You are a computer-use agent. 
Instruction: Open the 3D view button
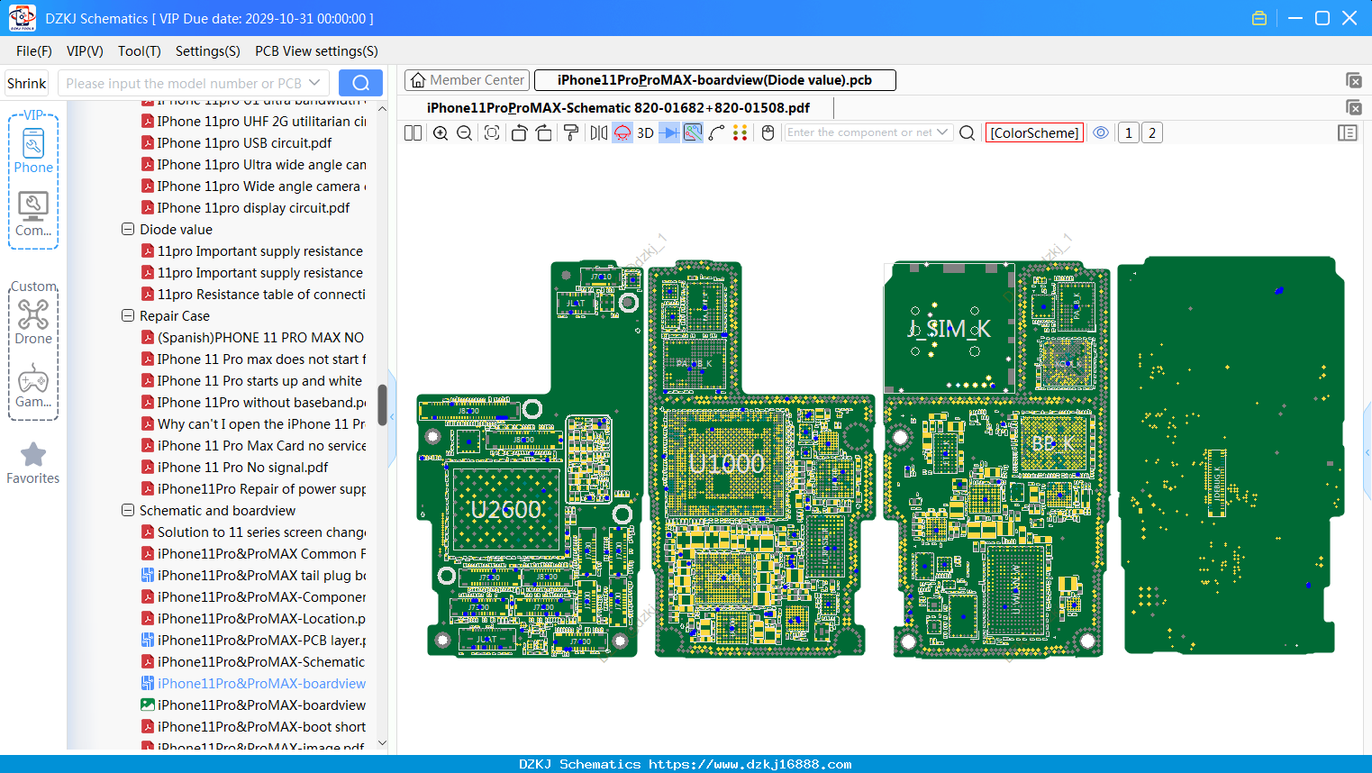click(645, 133)
